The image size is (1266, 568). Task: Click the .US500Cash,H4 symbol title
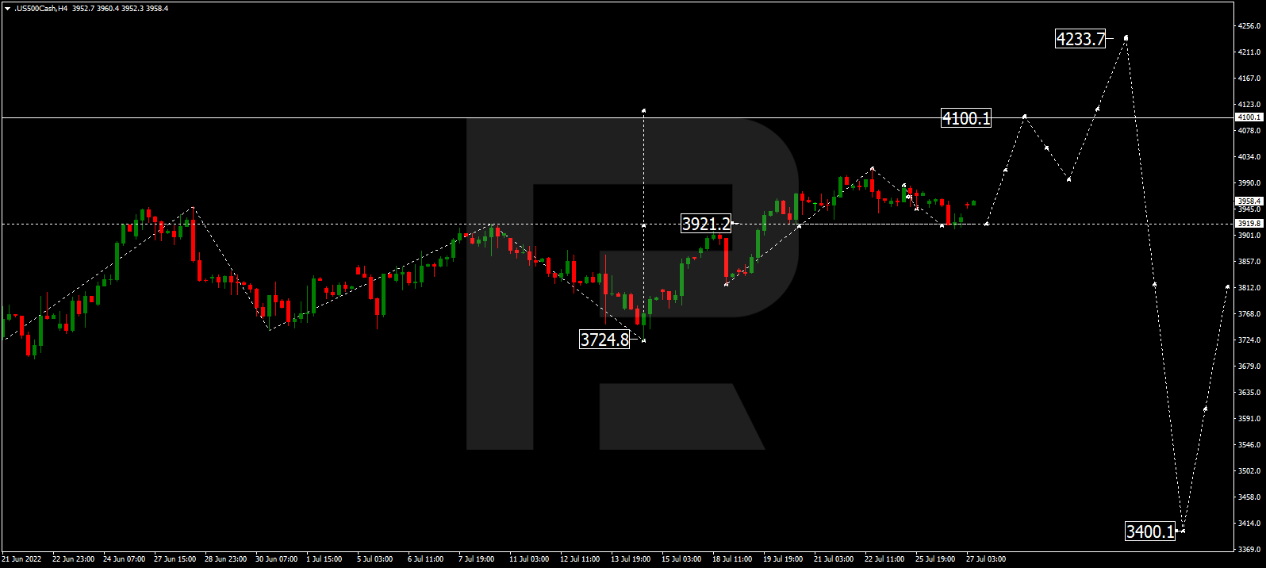[41, 9]
